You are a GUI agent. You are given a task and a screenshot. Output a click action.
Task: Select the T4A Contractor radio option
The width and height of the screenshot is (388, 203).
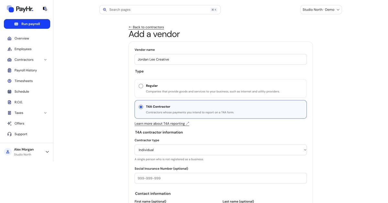coord(141,107)
